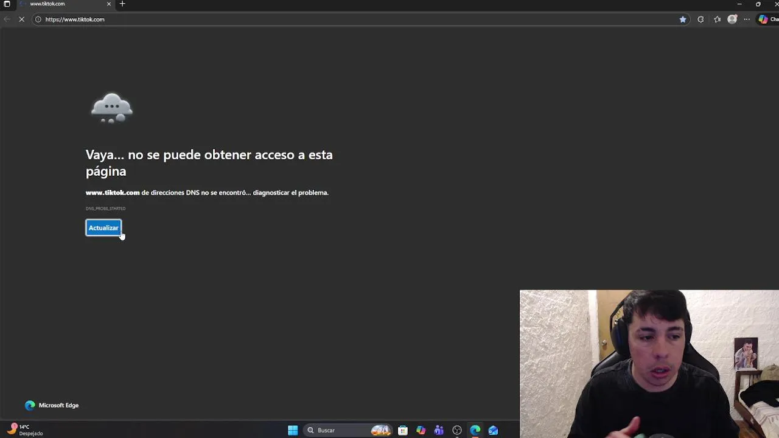The height and width of the screenshot is (438, 779).
Task: Click the Actualizar button
Action: point(103,228)
